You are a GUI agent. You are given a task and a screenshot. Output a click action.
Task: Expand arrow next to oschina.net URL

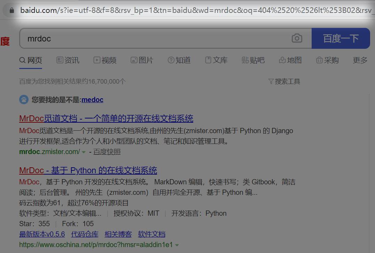(177, 245)
